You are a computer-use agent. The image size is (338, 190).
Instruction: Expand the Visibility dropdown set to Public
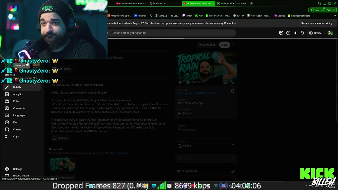(206, 144)
